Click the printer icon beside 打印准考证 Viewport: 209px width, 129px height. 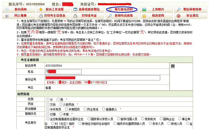pos(75,16)
